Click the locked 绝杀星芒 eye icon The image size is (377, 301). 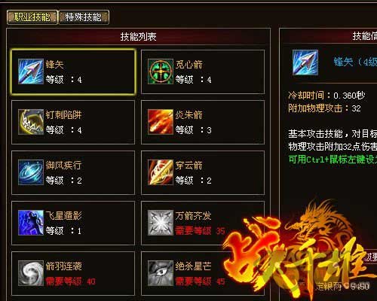coord(161,273)
